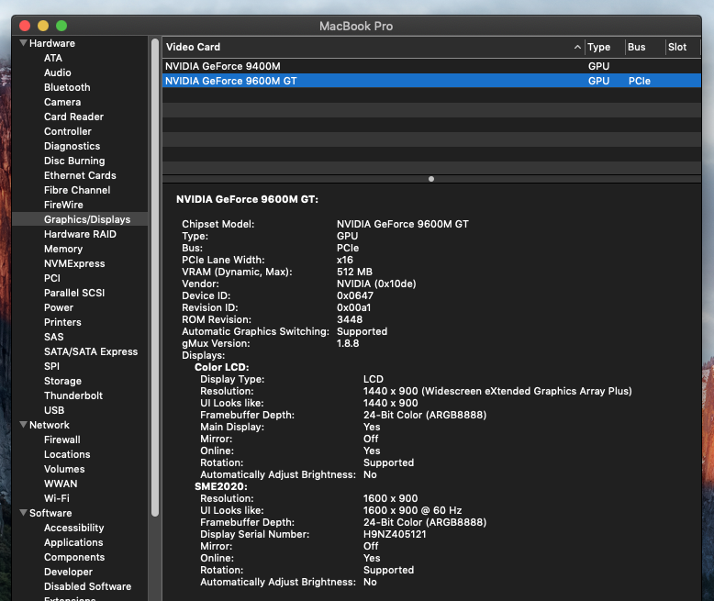This screenshot has height=601, width=714.
Task: Click the SME2020 display heading
Action: click(221, 486)
